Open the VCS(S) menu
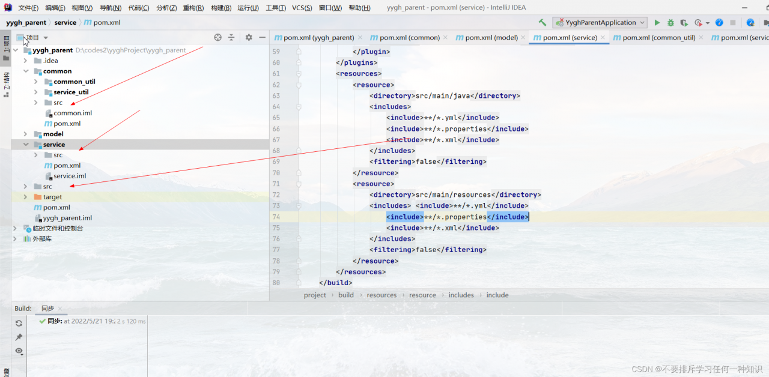The height and width of the screenshot is (377, 769). pos(302,8)
